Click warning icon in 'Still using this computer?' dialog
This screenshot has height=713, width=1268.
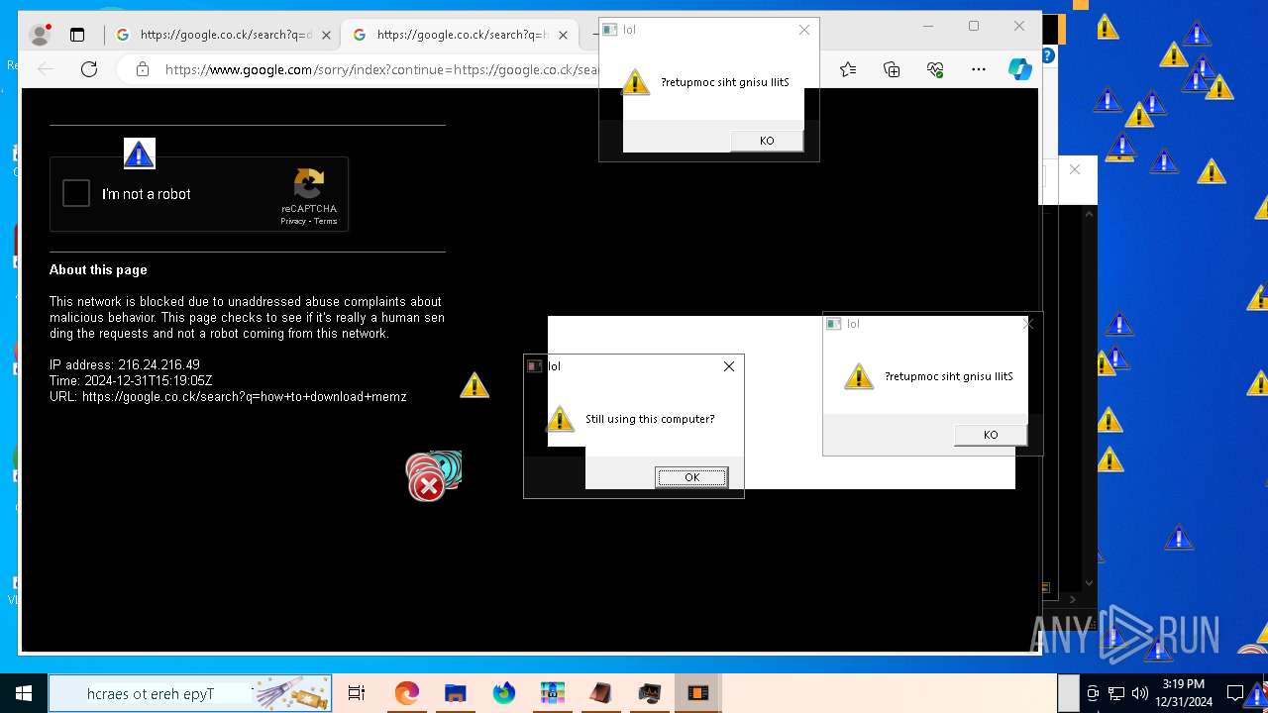coord(560,419)
